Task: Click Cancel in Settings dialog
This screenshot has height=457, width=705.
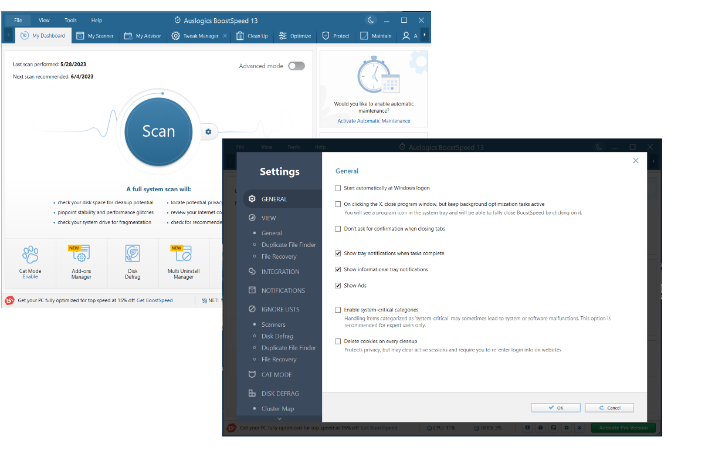Action: coord(609,408)
